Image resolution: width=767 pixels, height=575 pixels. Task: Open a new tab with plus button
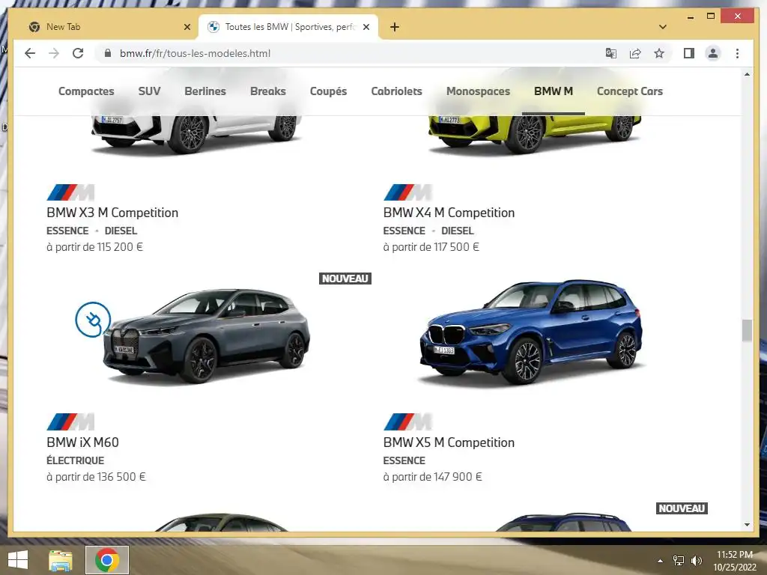click(x=395, y=27)
